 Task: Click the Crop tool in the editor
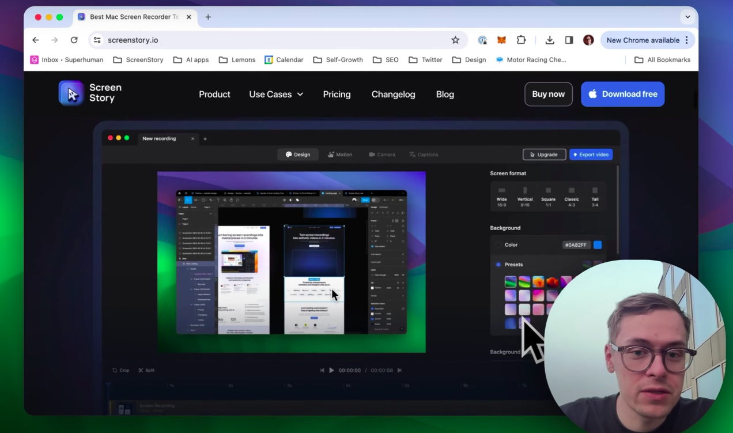(x=121, y=370)
